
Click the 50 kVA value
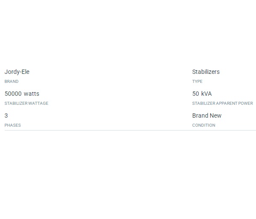pyautogui.click(x=202, y=94)
